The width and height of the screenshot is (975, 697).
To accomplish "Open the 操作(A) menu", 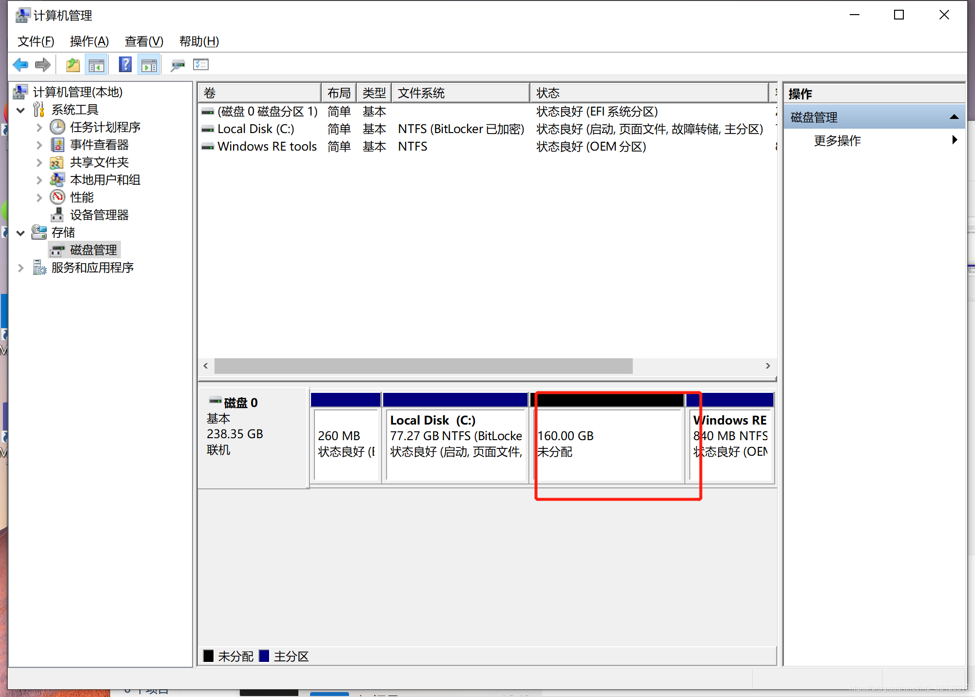I will click(89, 41).
